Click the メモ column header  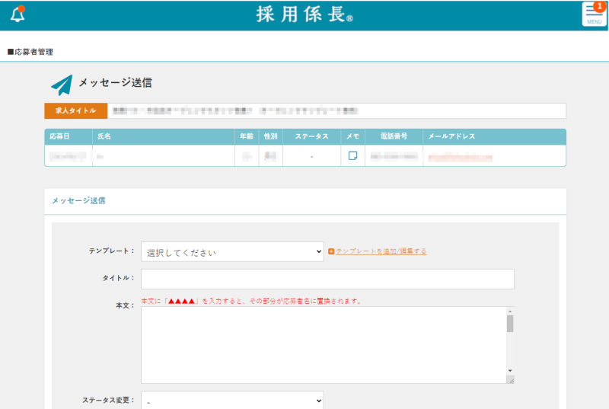pyautogui.click(x=353, y=136)
